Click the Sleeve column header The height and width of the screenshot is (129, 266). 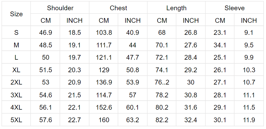tap(234, 8)
